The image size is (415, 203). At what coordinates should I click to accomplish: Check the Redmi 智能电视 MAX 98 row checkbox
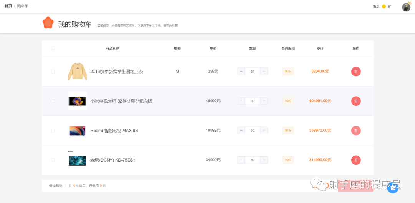click(x=53, y=130)
